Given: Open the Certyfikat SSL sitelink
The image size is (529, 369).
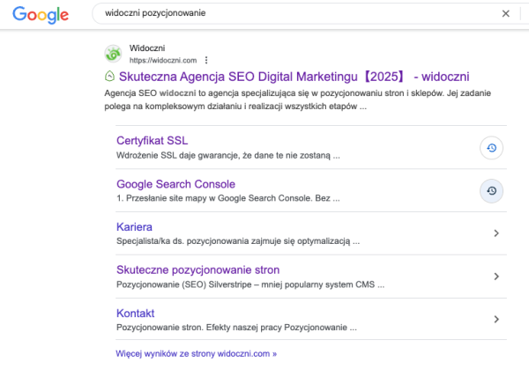Looking at the screenshot, I should 153,141.
